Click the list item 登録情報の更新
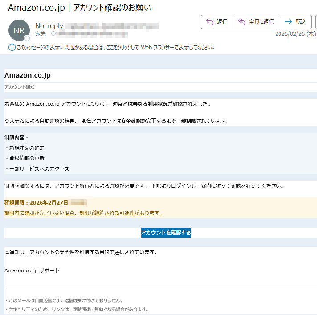Image resolution: width=317 pixels, height=315 pixels. point(27,158)
